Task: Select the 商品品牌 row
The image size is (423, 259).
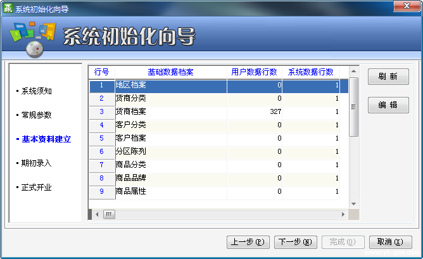Action: pos(215,179)
